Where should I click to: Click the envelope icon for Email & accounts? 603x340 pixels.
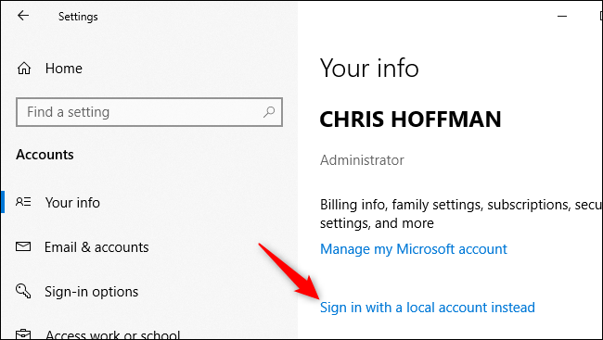click(23, 246)
